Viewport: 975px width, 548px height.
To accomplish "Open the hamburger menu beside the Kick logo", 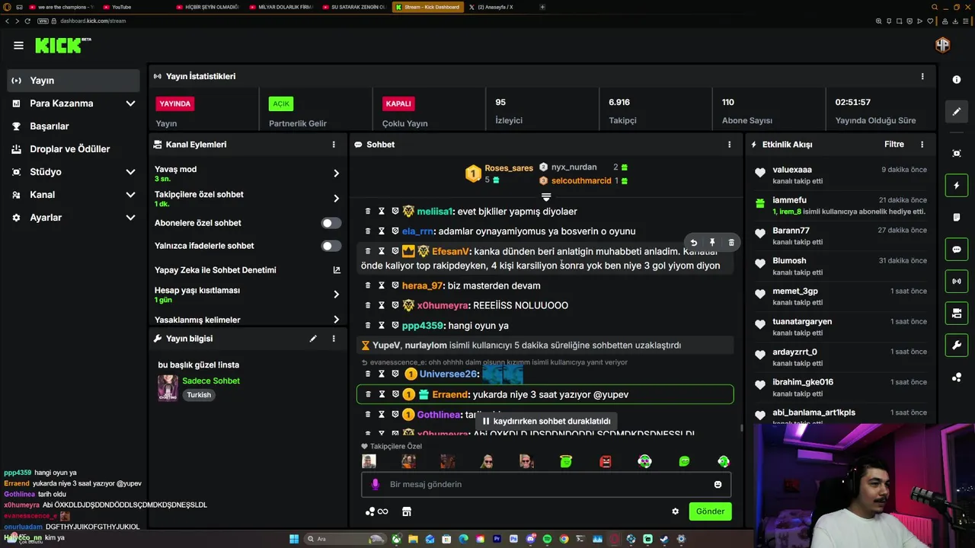I will (x=18, y=46).
